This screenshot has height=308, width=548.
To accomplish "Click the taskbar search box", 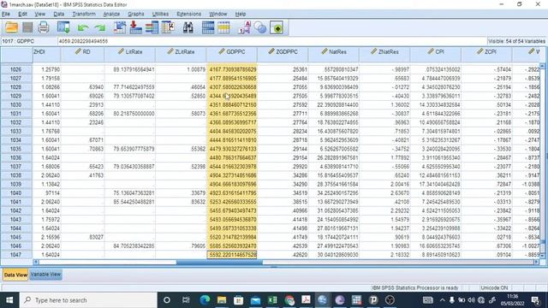I will (x=88, y=300).
